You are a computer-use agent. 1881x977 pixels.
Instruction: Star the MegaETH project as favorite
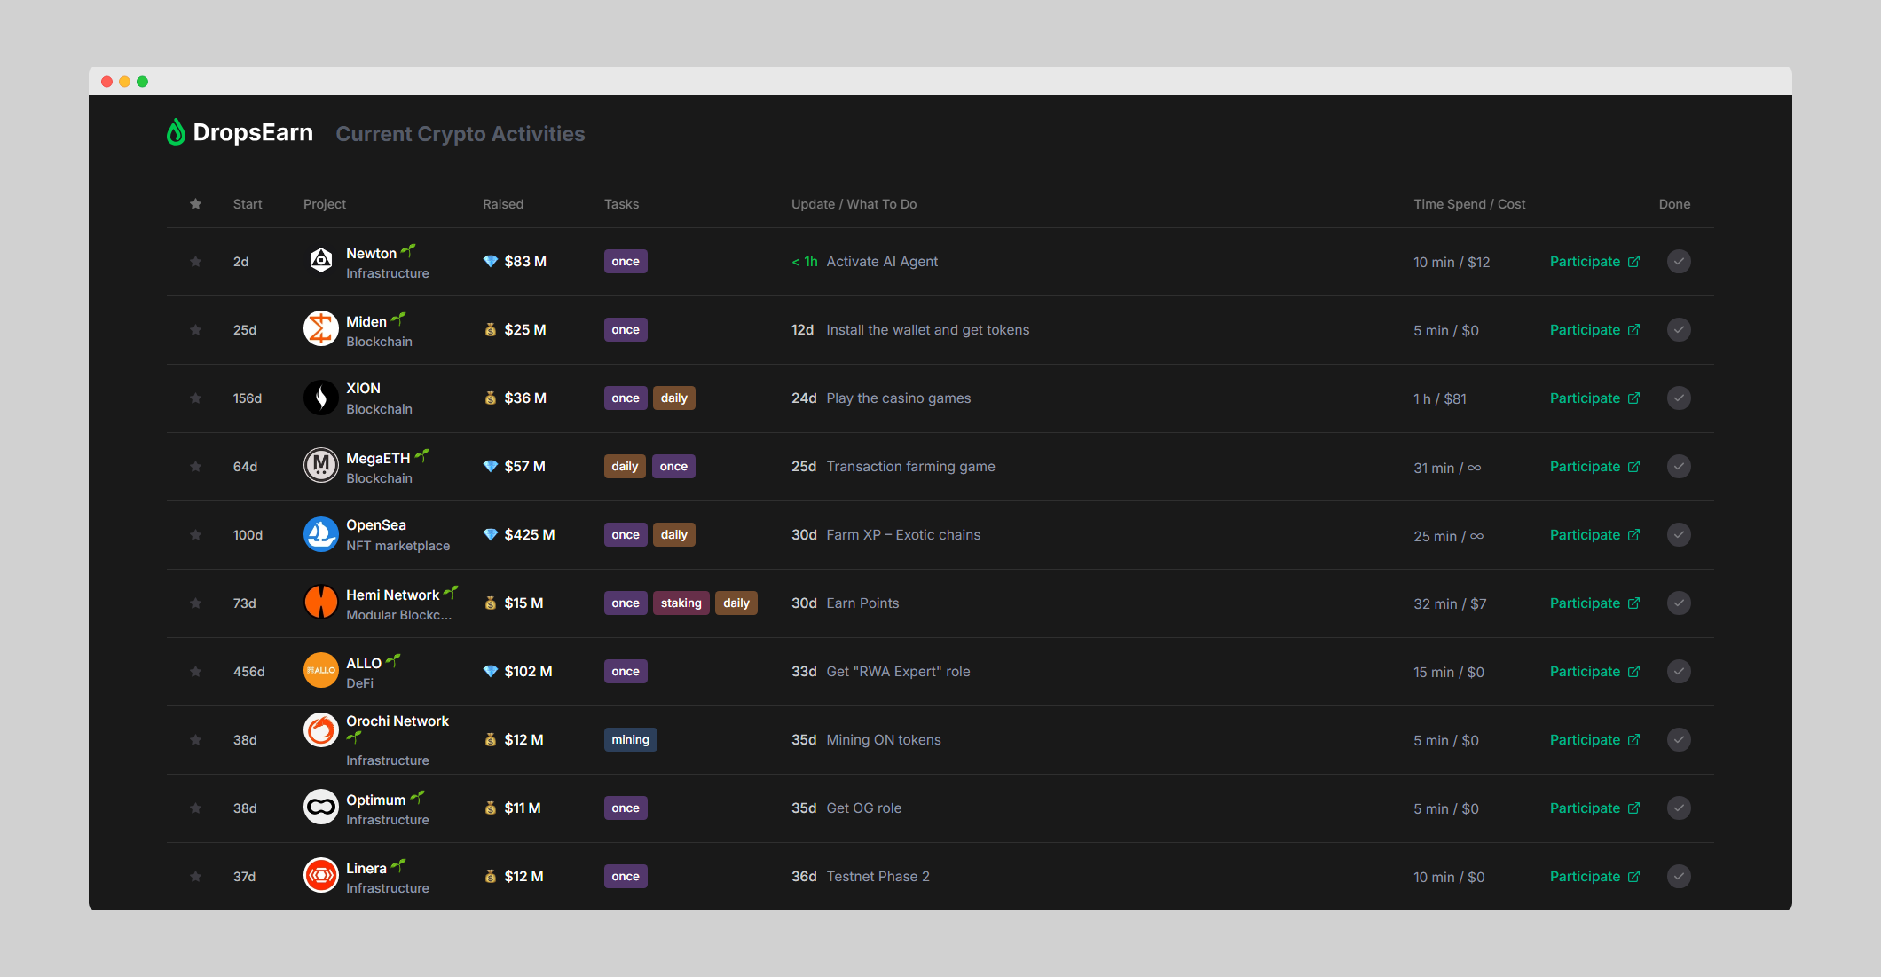[195, 467]
